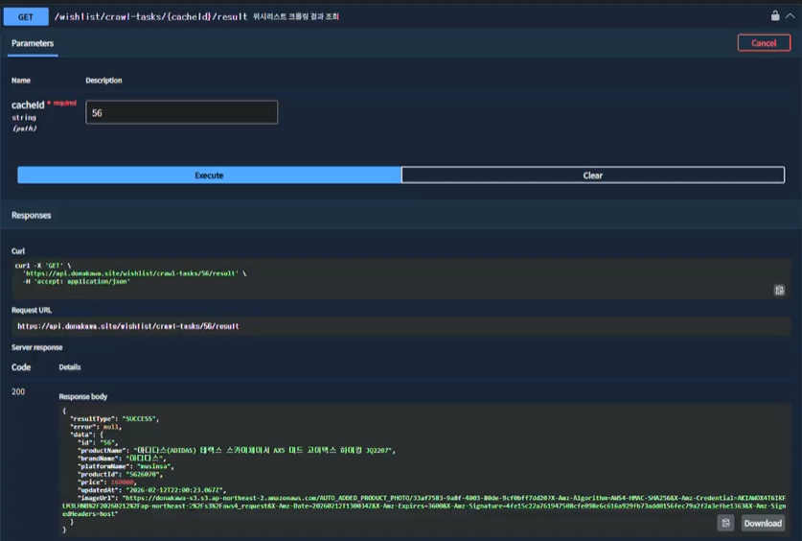Click the Response body label

tap(82, 396)
